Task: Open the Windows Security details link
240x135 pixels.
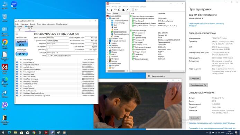Action: 206,25
